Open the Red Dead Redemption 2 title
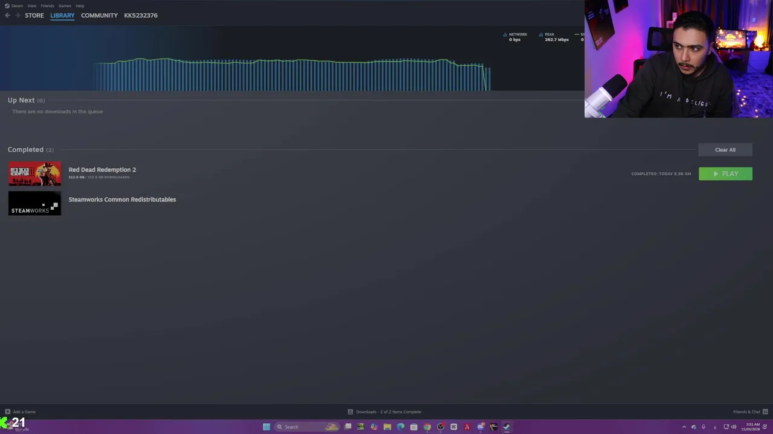This screenshot has height=434, width=773. [x=102, y=169]
